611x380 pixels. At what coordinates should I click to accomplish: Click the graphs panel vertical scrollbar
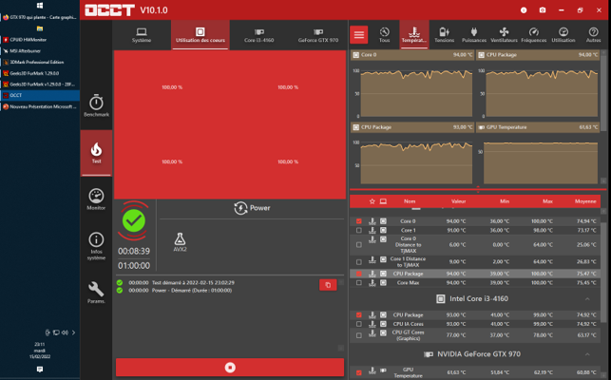pos(603,93)
